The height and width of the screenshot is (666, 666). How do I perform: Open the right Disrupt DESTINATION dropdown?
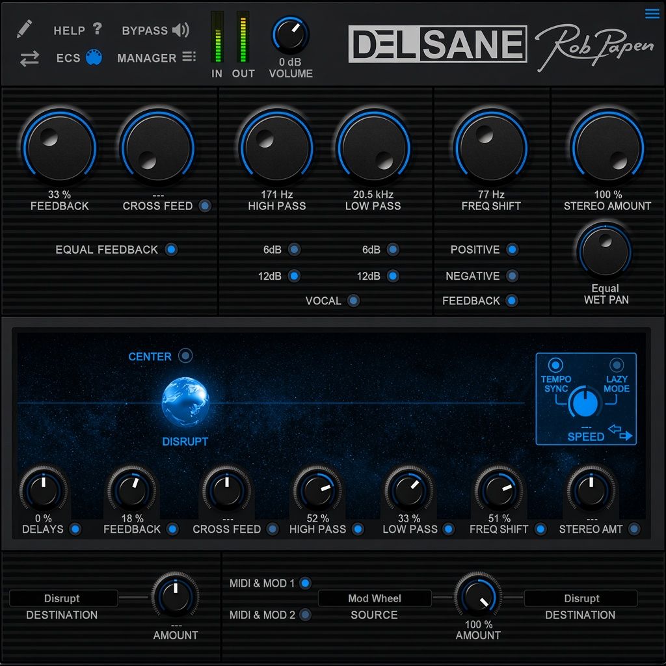[581, 598]
